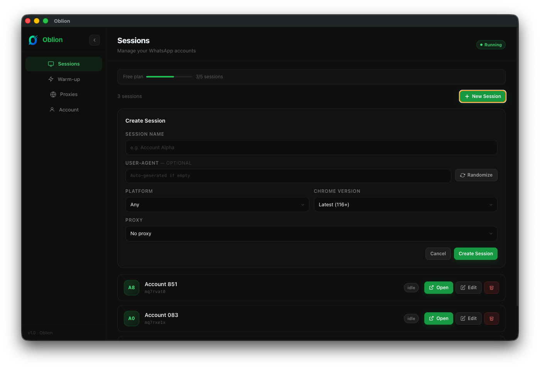The image size is (540, 369).
Task: Randomize the user-agent
Action: (x=476, y=175)
